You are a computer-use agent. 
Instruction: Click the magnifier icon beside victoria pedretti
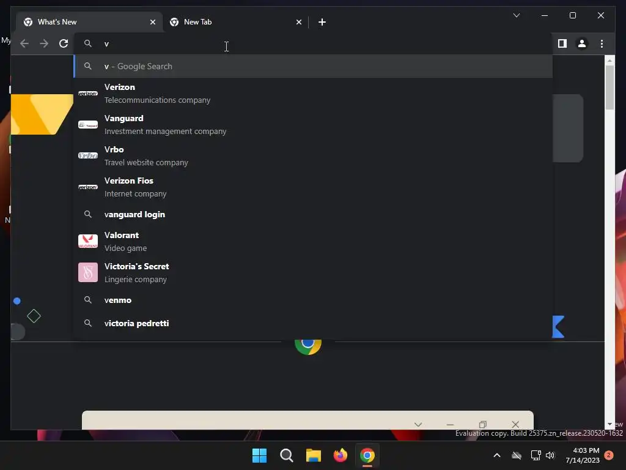(x=88, y=323)
